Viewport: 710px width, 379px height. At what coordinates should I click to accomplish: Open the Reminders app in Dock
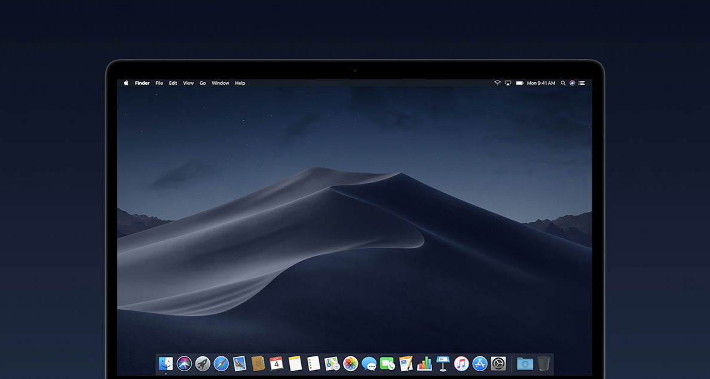tap(313, 363)
